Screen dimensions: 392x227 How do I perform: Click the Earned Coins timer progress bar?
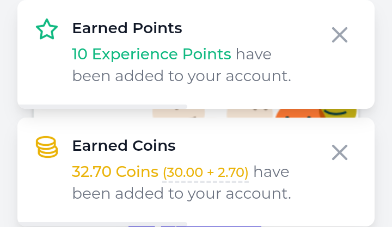click(102, 224)
